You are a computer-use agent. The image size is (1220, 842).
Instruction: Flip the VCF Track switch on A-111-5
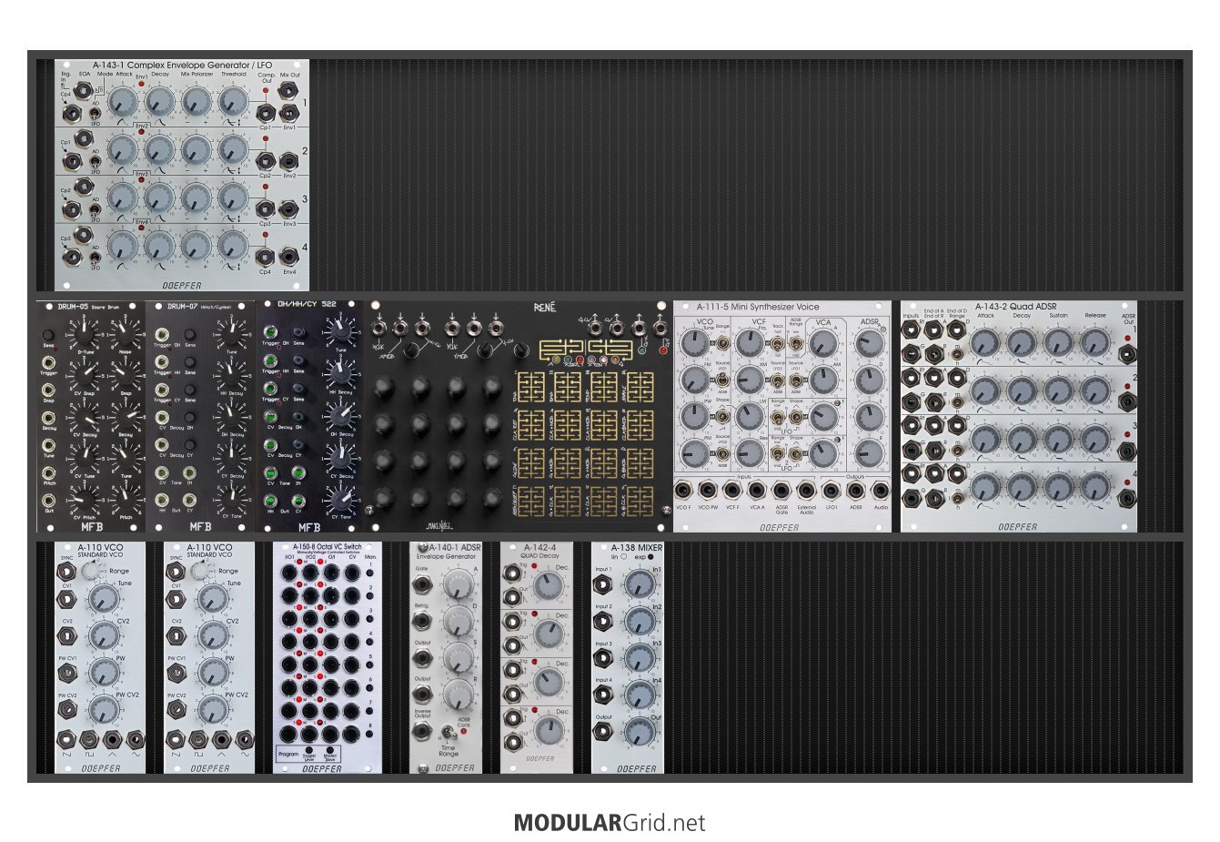[x=777, y=343]
